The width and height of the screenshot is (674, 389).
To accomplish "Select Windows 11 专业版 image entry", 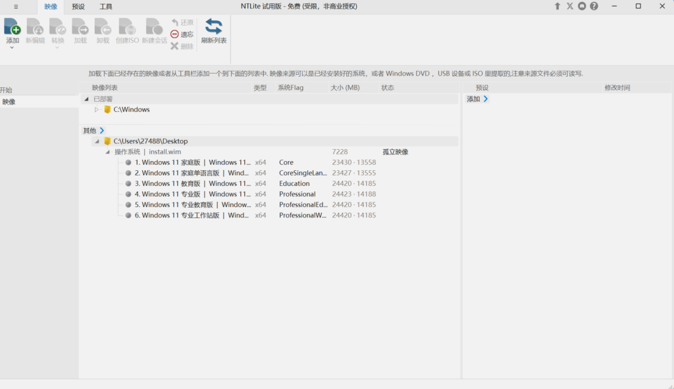I will pos(191,194).
